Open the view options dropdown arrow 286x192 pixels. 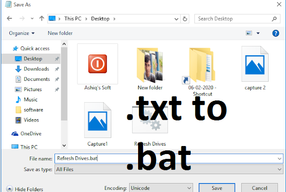point(258,33)
